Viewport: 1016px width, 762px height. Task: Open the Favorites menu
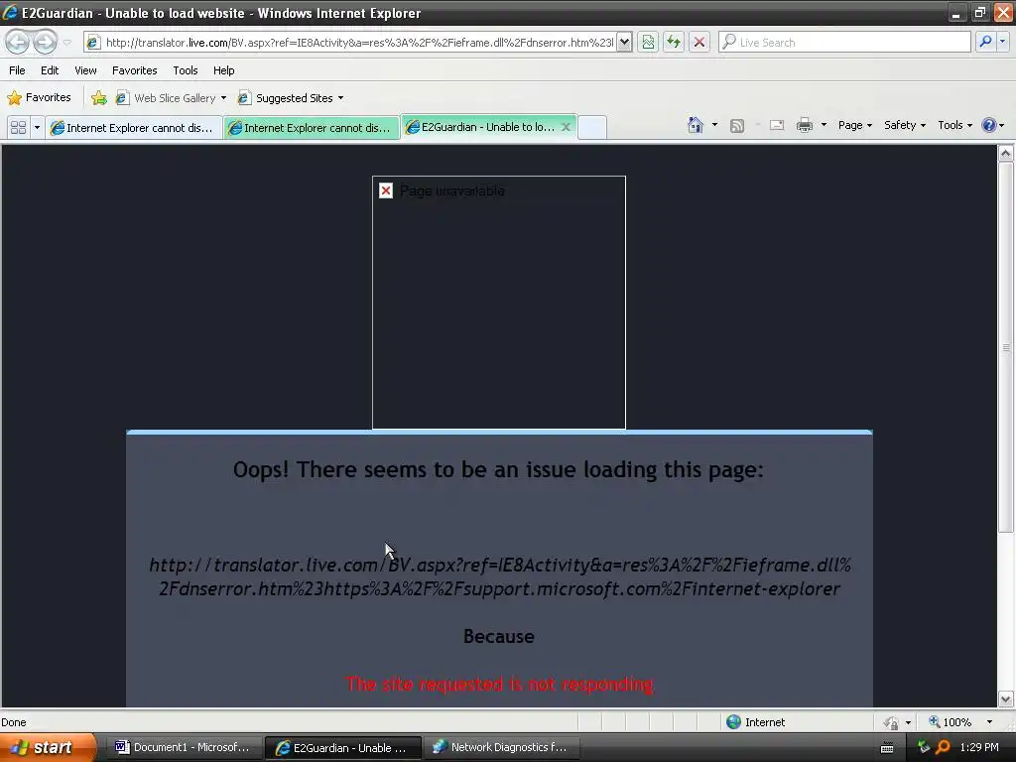point(134,70)
